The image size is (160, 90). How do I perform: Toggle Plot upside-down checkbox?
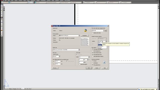tap(93, 65)
